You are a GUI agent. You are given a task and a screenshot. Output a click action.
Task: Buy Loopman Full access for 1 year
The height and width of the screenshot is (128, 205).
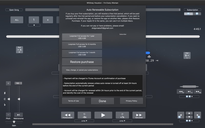coord(82,37)
